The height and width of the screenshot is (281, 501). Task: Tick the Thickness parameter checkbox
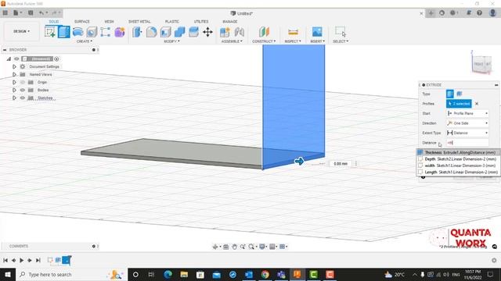pos(420,153)
